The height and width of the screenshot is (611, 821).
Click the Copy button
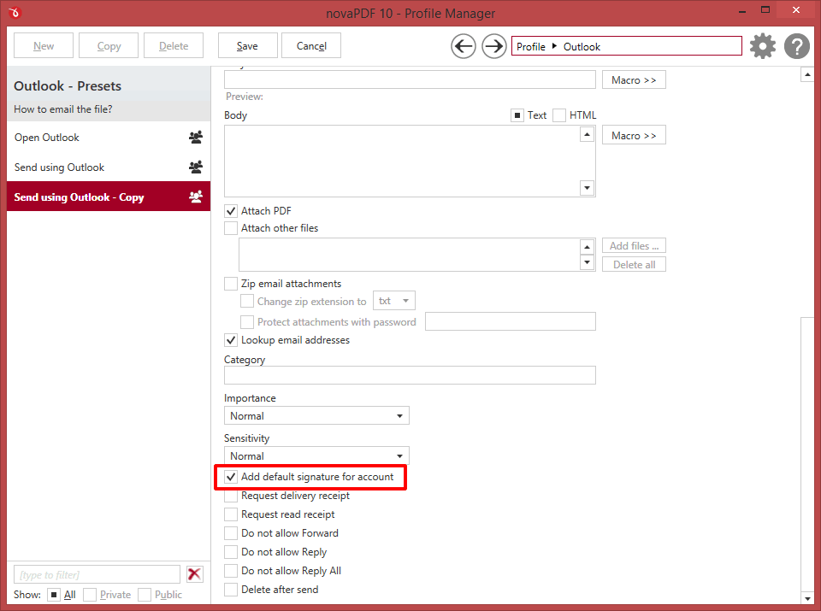click(109, 46)
